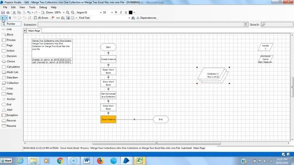Open the Debug menu
Screen dimensions: 294x165
(x=43, y=7)
